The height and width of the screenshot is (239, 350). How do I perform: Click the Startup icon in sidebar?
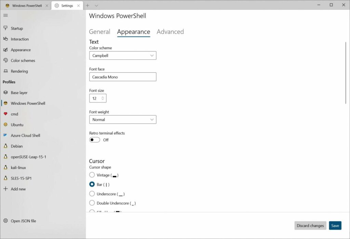click(5, 28)
